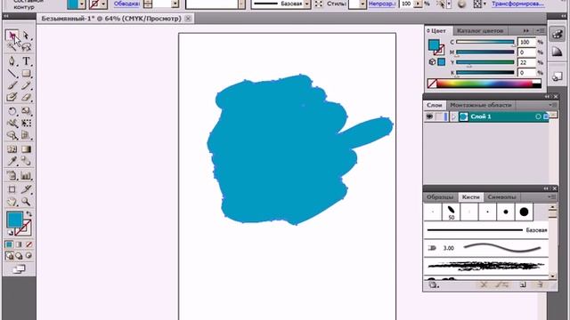This screenshot has height=320, width=570.
Task: Select the Mesh tool
Action: [x=12, y=149]
